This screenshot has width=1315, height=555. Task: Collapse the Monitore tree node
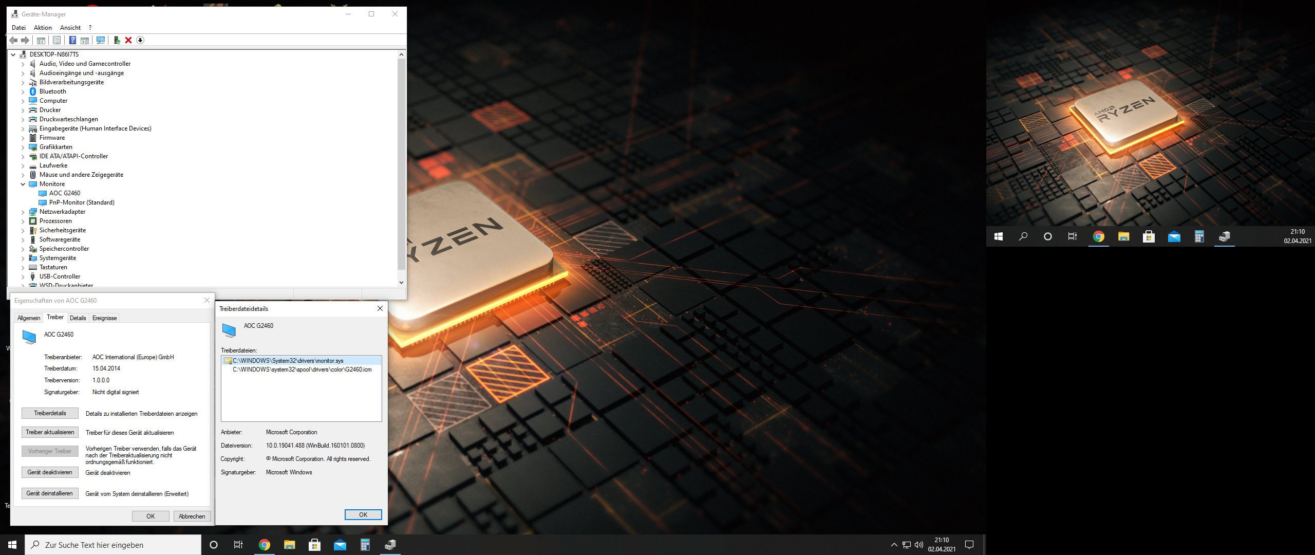23,184
